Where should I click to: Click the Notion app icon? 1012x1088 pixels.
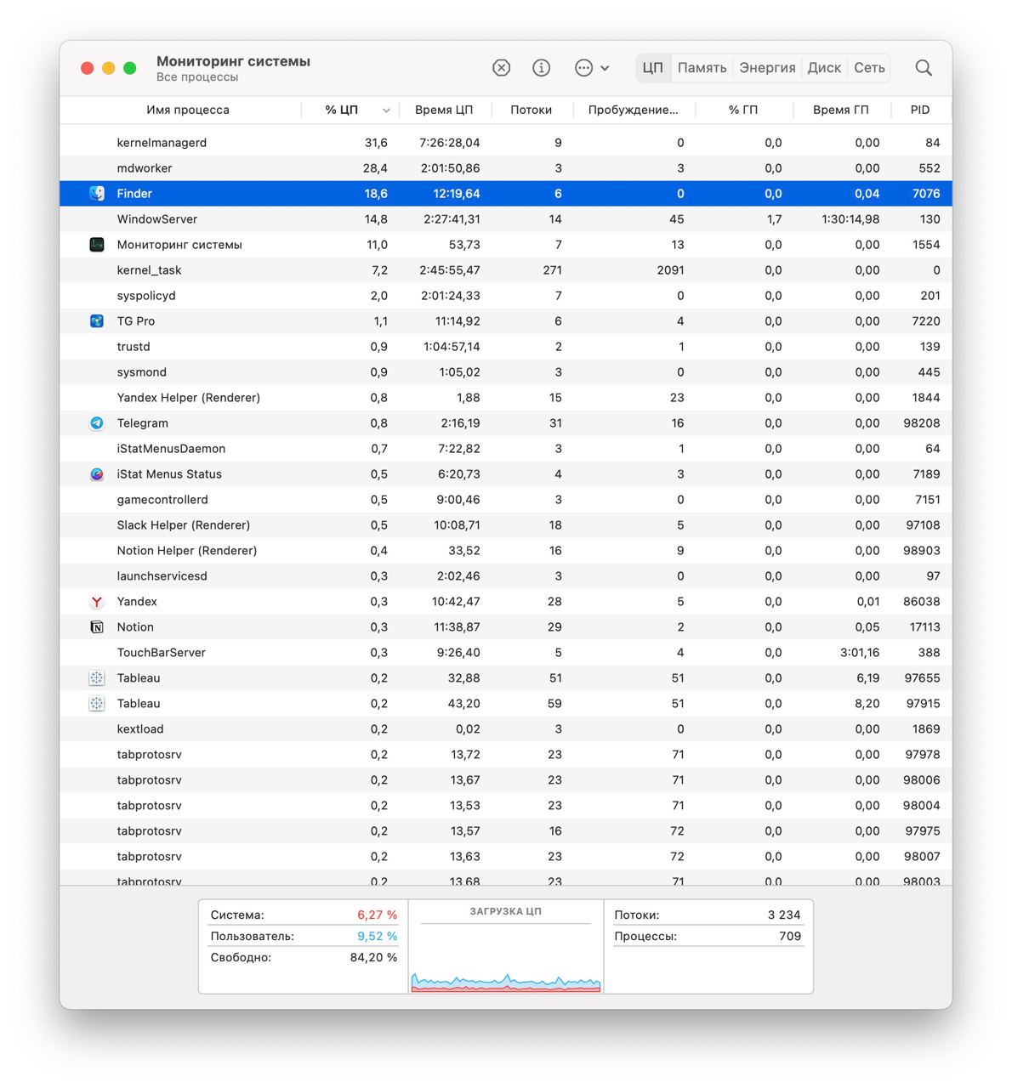click(97, 627)
